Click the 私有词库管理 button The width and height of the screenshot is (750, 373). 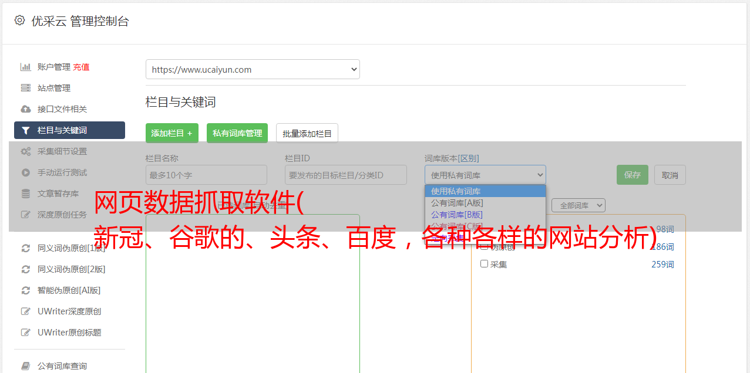(x=237, y=133)
